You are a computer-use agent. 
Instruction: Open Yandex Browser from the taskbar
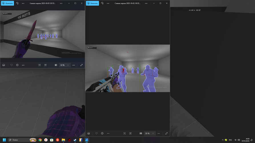[46, 140]
